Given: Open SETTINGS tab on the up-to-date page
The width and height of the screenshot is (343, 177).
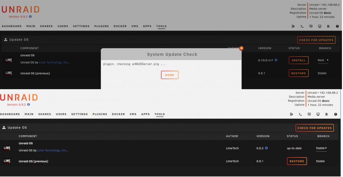Looking at the screenshot, I should (80, 114).
